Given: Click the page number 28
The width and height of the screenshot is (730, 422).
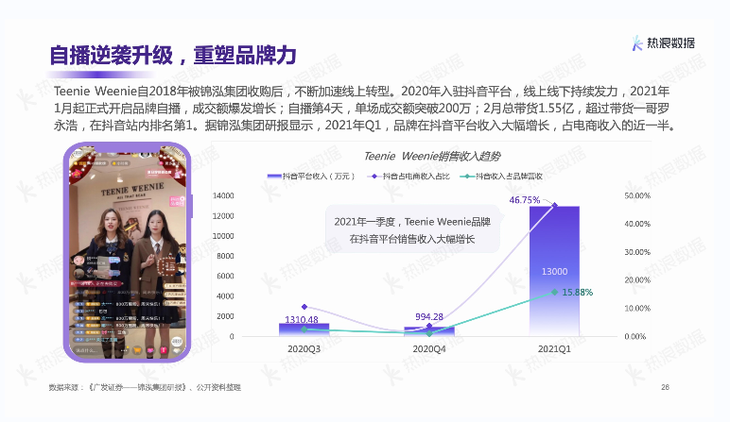Looking at the screenshot, I should [666, 387].
